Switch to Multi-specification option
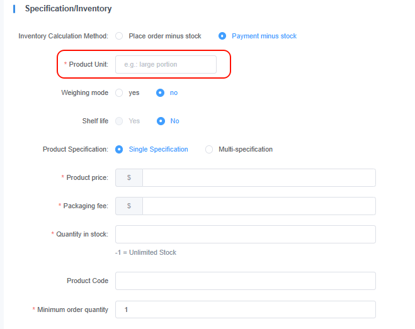Viewport: 415px width, 329px height. (x=209, y=149)
